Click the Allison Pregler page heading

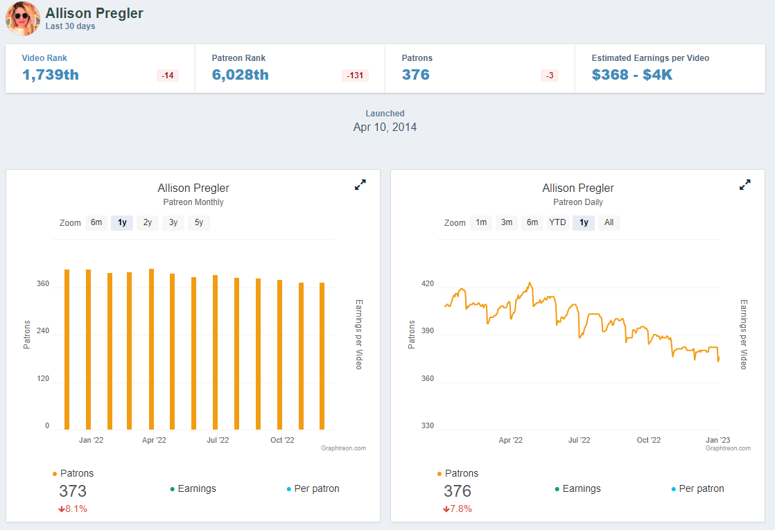pos(94,13)
